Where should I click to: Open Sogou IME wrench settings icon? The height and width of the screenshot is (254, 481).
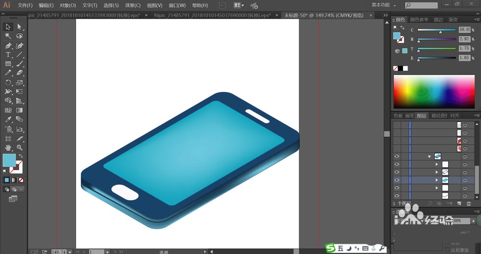pos(381,248)
